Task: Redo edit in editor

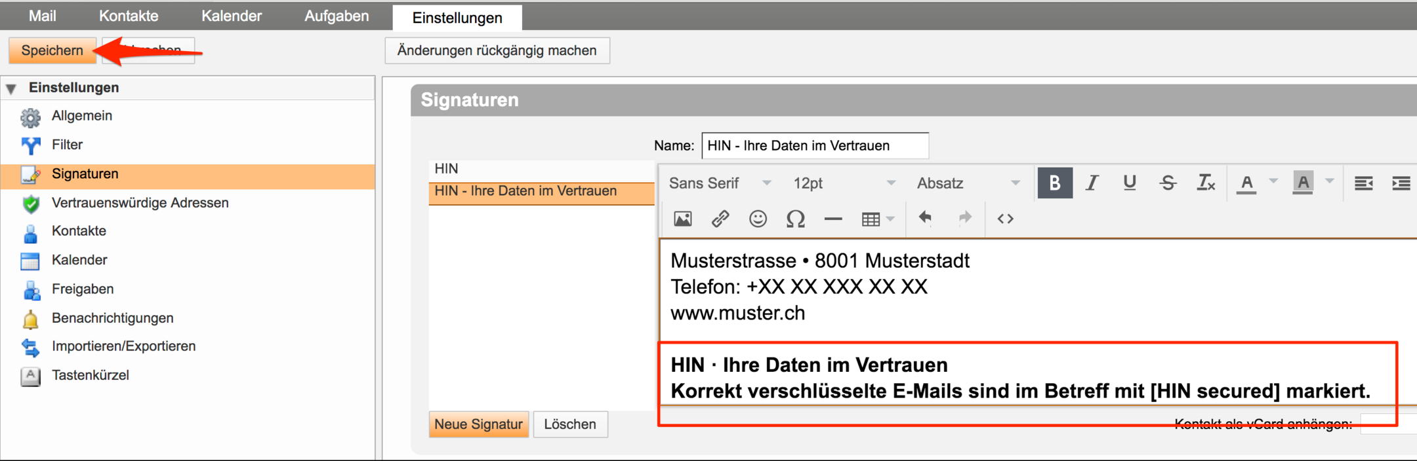Action: point(964,218)
